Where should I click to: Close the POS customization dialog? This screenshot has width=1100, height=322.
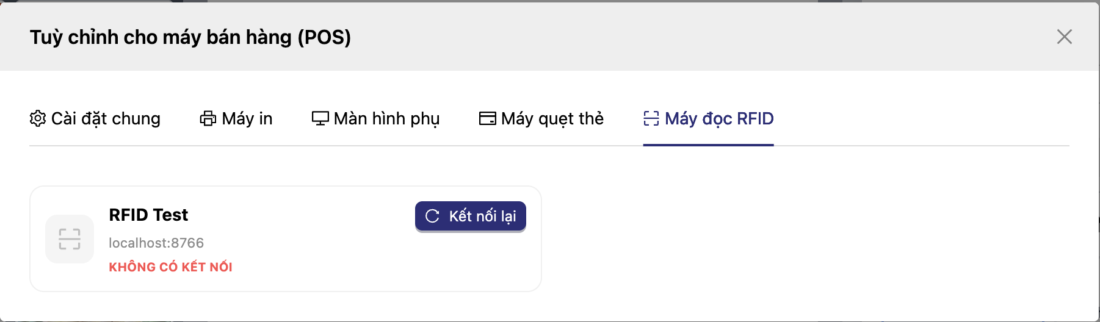point(1064,37)
